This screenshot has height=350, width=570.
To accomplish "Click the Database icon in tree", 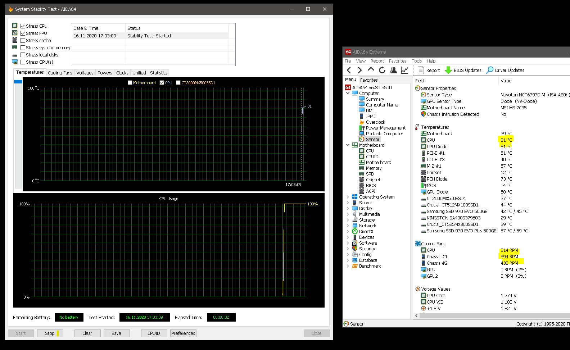I will pyautogui.click(x=355, y=260).
